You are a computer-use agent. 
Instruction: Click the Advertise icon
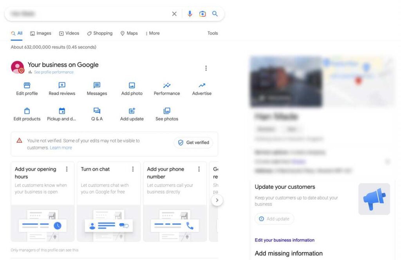(202, 85)
